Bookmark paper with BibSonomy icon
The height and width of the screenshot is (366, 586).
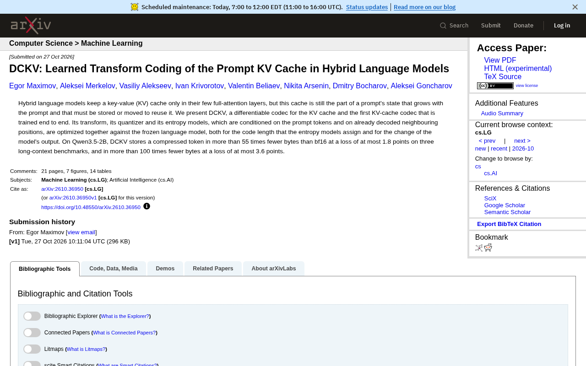click(479, 248)
